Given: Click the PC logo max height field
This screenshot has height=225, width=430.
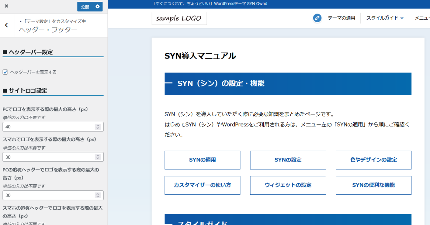Looking at the screenshot, I should (x=48, y=127).
